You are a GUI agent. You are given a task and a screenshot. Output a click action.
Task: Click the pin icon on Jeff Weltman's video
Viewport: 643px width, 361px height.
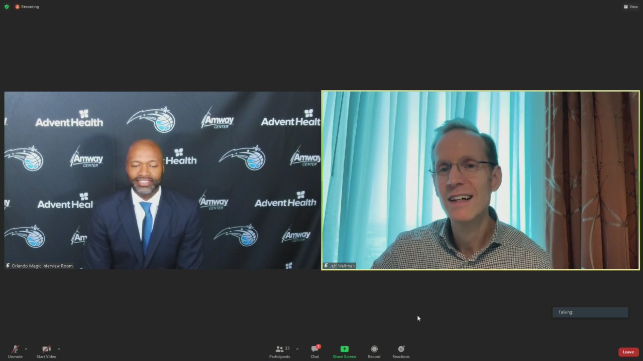[326, 266]
